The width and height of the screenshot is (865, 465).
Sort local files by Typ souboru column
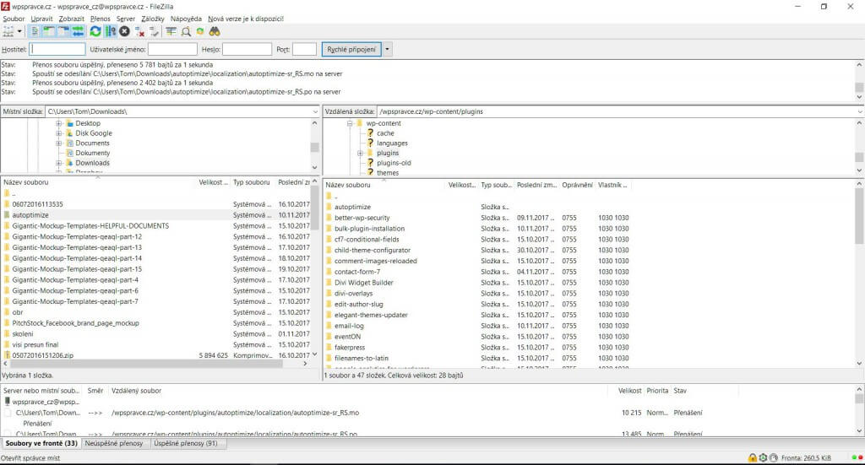point(252,182)
